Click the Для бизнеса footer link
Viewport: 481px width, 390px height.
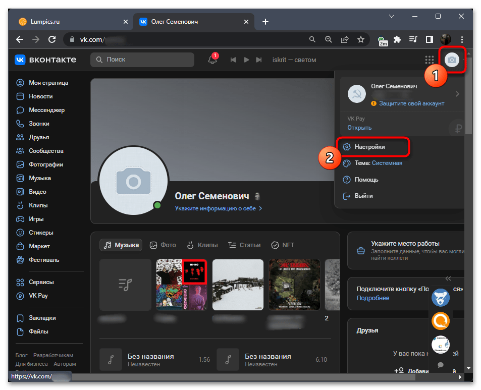(32, 364)
